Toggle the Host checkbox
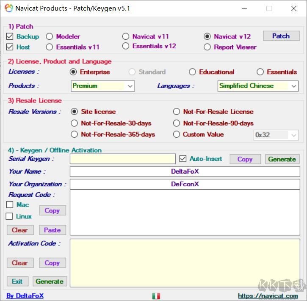 10,47
